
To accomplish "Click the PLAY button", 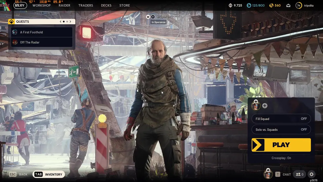I will tap(281, 145).
